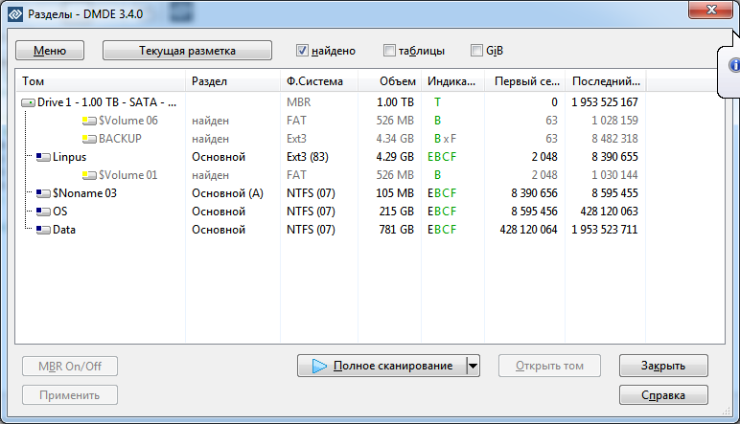The height and width of the screenshot is (424, 740).
Task: Click the Первый се... column header
Action: 526,81
